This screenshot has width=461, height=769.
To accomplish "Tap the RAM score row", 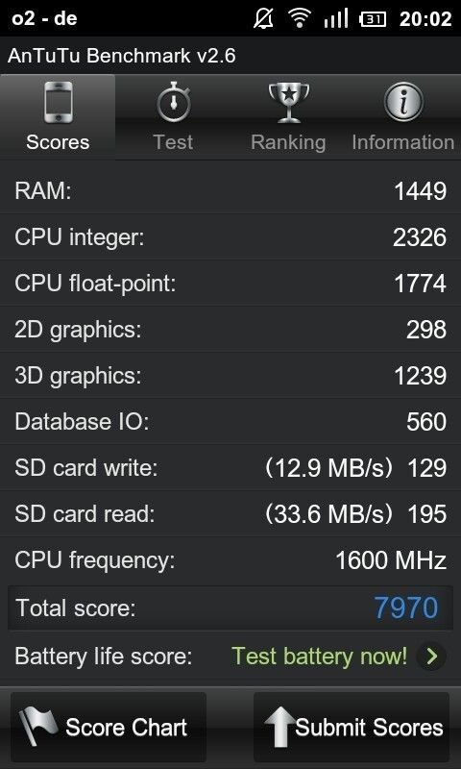I will click(230, 190).
